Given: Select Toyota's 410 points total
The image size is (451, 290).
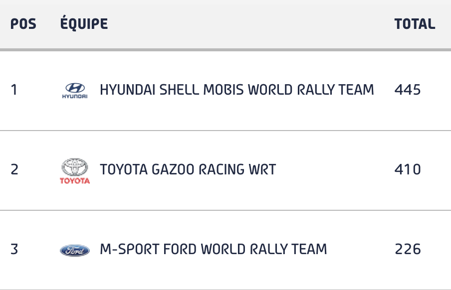Looking at the screenshot, I should [408, 169].
